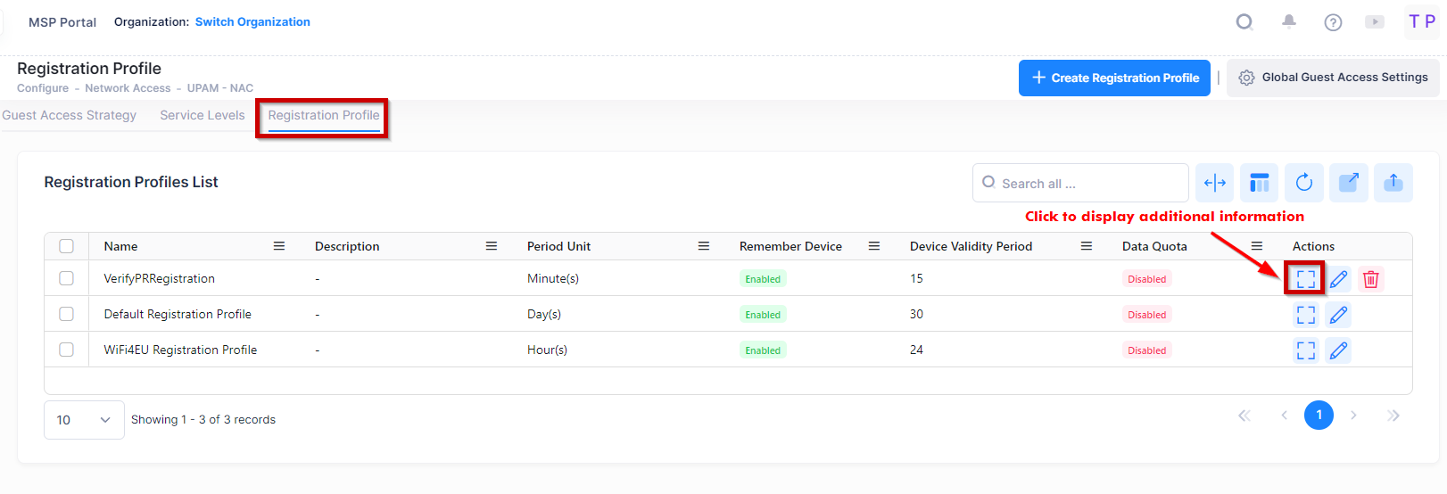
Task: Click Create Registration Profile button
Action: tap(1114, 78)
